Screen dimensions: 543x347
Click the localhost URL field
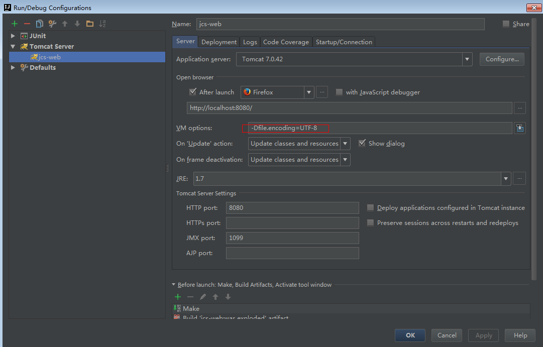coord(350,108)
